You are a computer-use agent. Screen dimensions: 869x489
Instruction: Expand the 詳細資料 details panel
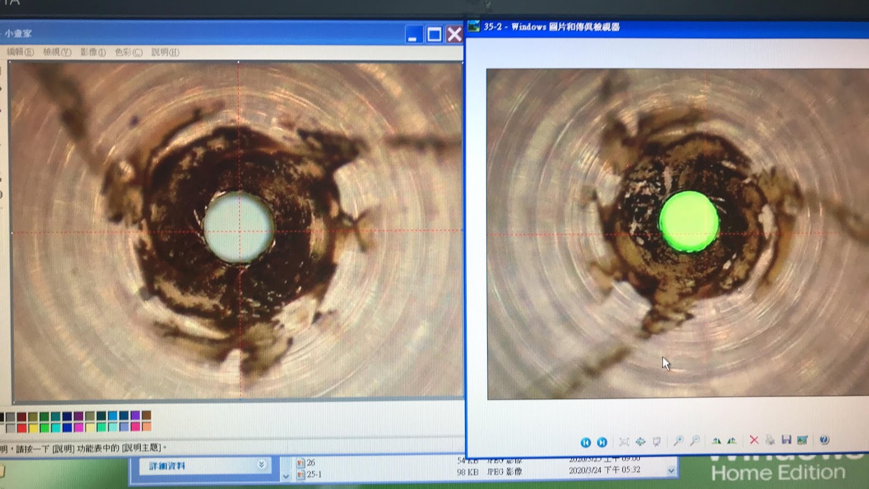[x=261, y=465]
